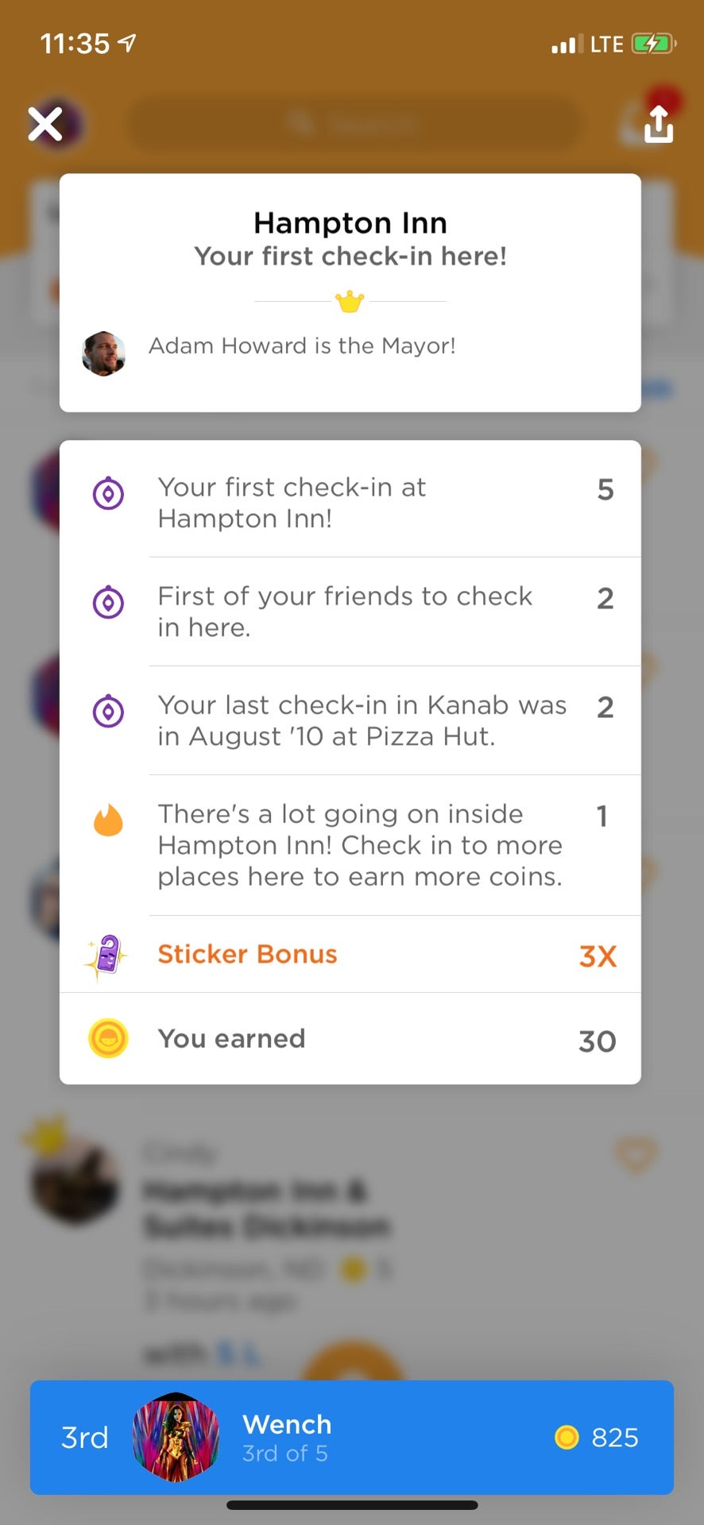Screen dimensions: 704x1525
Task: Tap "Adam Howard is the Mayor!" text
Action: (x=302, y=346)
